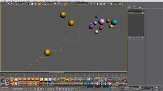This screenshot has width=163, height=91.
Task: Click the Align tool icon
Action: [94, 4]
